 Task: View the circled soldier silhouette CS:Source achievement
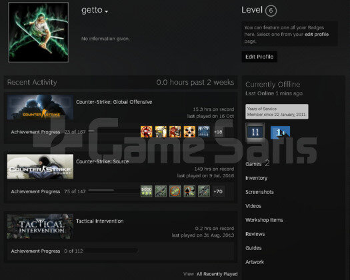point(189,191)
